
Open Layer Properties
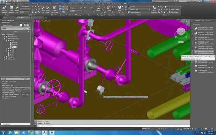pyautogui.click(x=154, y=9)
